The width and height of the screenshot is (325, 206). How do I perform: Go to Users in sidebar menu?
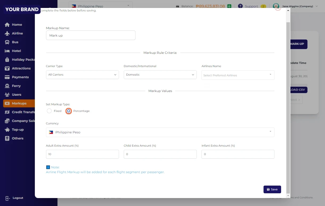[17, 95]
